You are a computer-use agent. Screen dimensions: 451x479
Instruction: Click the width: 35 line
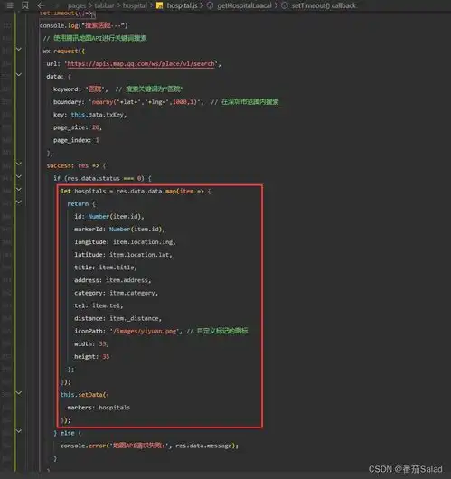pyautogui.click(x=91, y=344)
